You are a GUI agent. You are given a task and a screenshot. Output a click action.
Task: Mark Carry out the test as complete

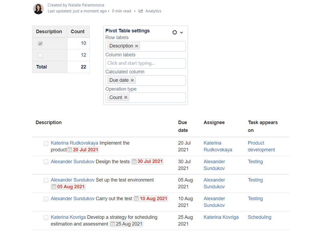[46, 199]
